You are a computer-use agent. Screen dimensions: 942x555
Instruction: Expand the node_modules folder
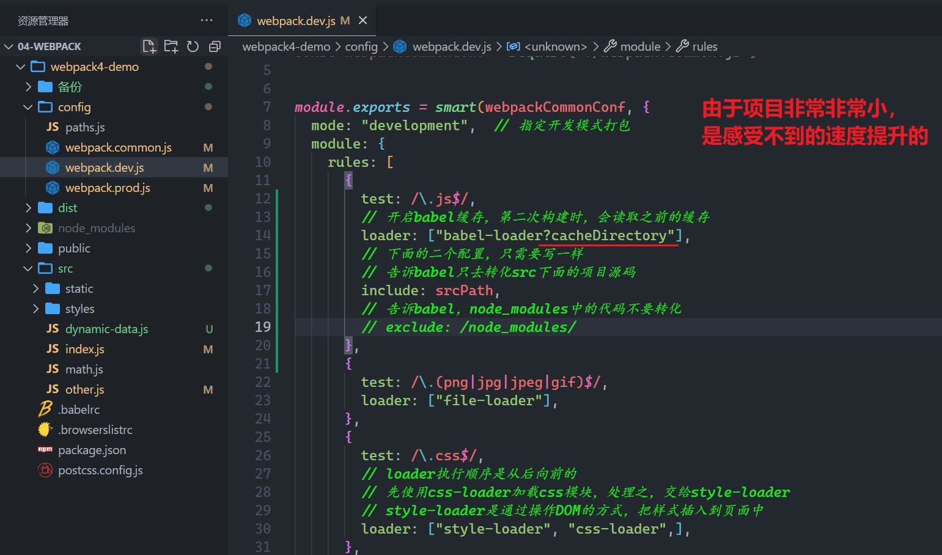(28, 228)
